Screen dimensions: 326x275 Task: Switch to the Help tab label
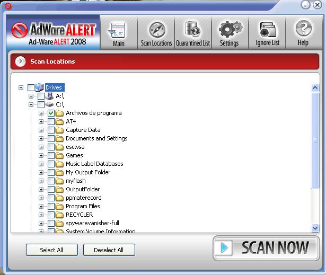tap(303, 43)
